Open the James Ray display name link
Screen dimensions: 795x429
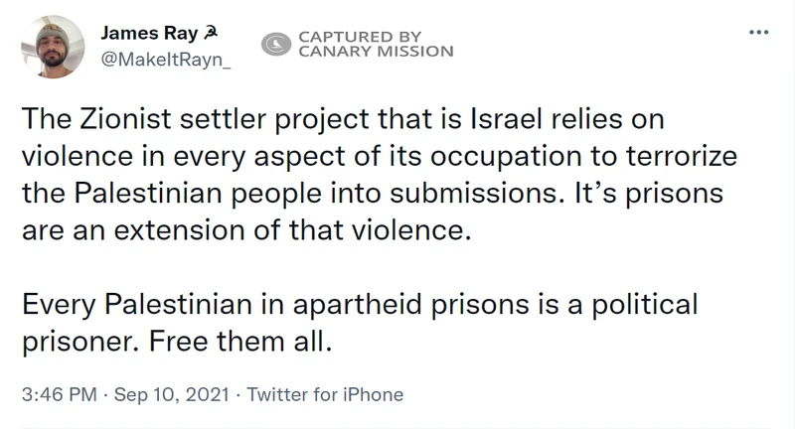pos(149,34)
